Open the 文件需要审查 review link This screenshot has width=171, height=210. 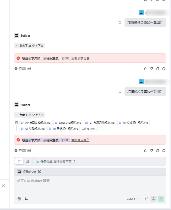[62, 162]
